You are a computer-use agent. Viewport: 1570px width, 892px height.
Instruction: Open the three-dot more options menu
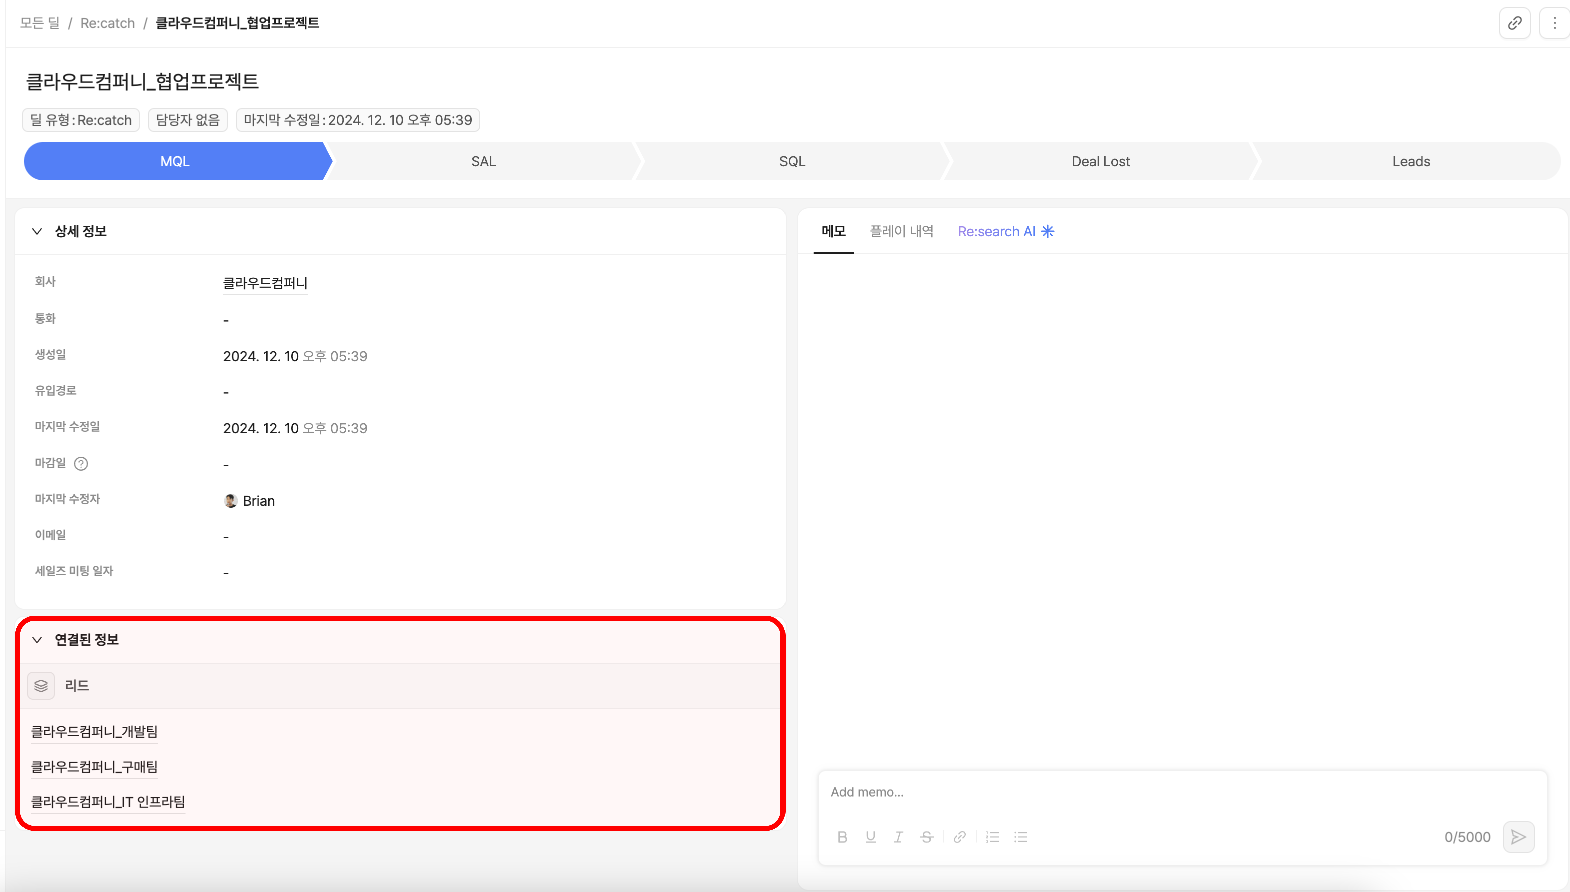pos(1554,23)
